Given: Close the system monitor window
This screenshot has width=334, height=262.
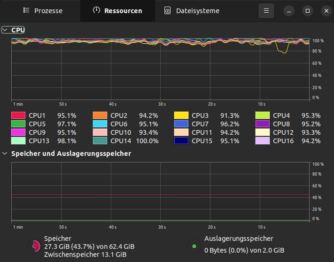Looking at the screenshot, I should click(326, 11).
